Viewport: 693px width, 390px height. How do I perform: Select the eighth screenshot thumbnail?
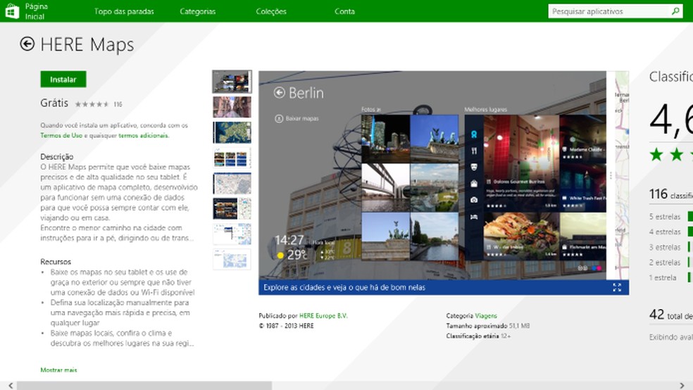(x=232, y=260)
